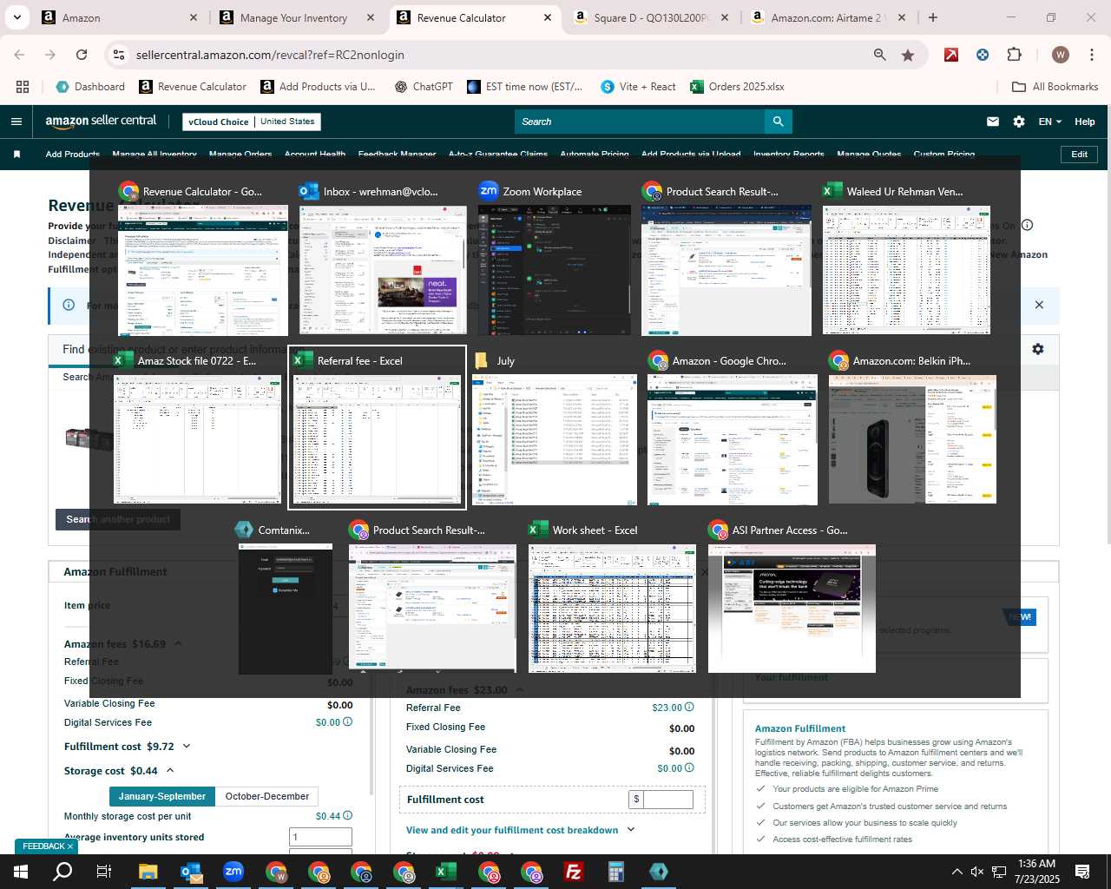Viewport: 1111px width, 889px height.
Task: Open Amaz Stock file 0722 Excel thumbnail
Action: [x=198, y=439]
